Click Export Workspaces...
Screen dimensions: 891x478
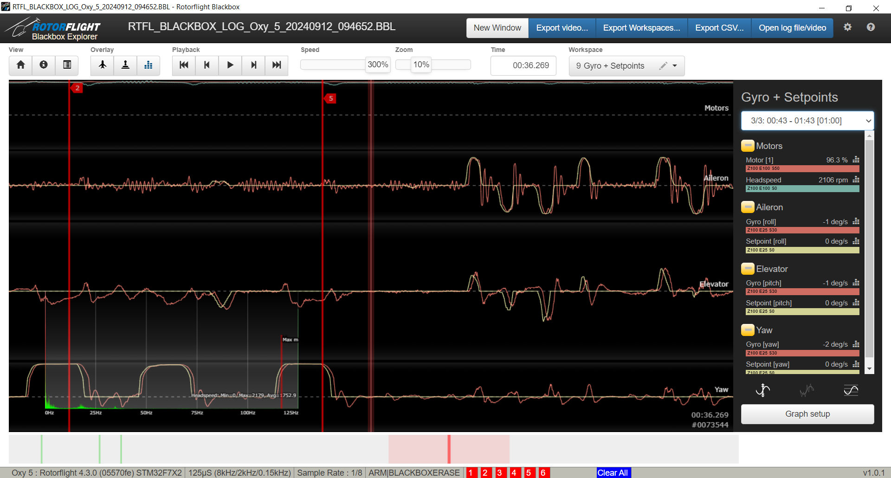click(641, 28)
